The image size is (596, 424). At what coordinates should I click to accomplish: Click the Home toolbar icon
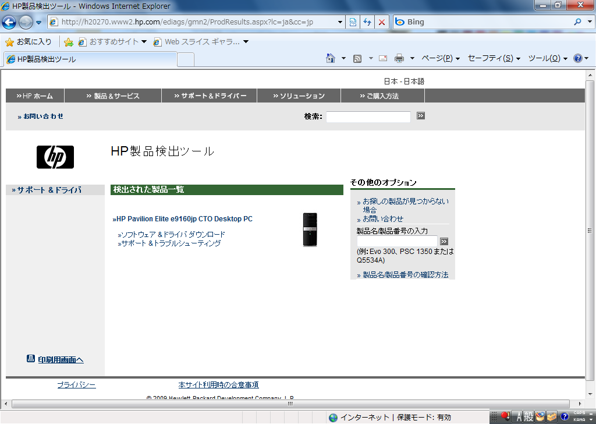(x=331, y=58)
